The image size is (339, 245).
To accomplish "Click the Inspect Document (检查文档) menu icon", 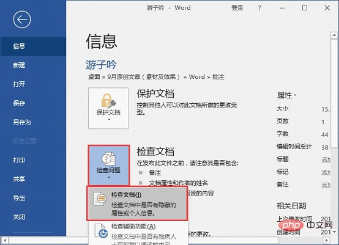I will [100, 199].
